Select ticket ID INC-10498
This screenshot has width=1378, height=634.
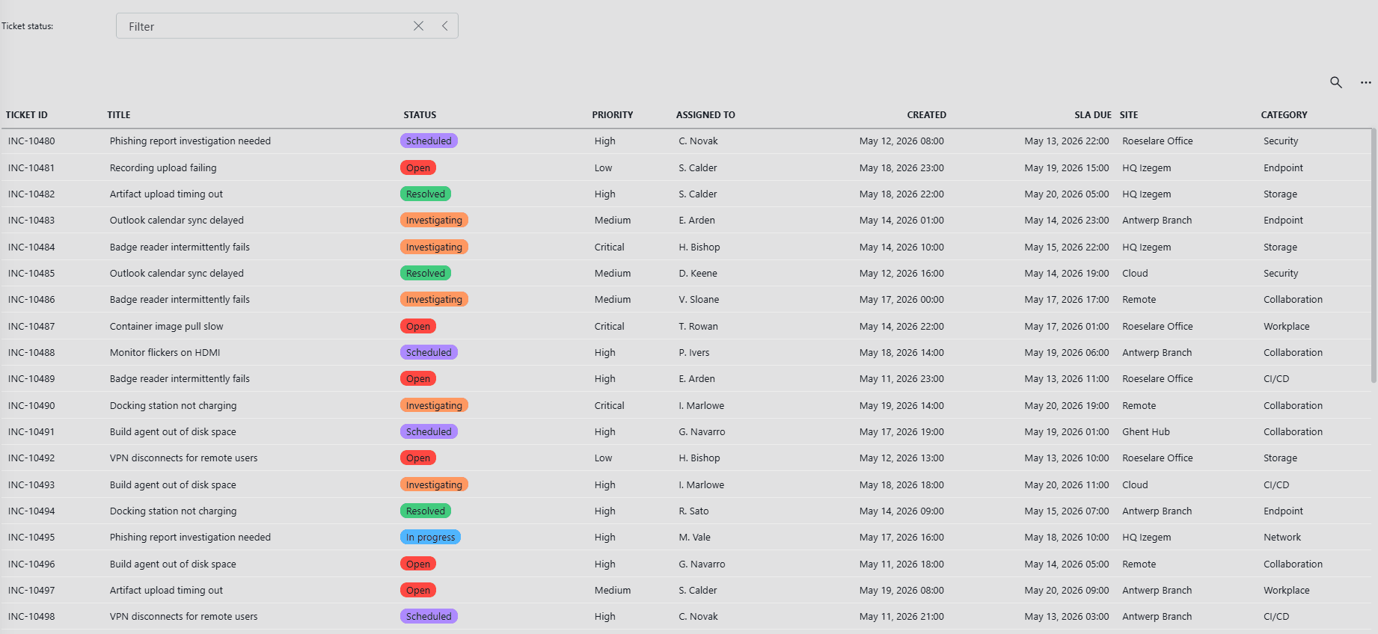[31, 617]
